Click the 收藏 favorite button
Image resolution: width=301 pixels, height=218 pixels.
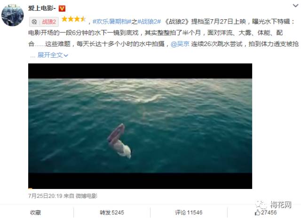coord(36,212)
